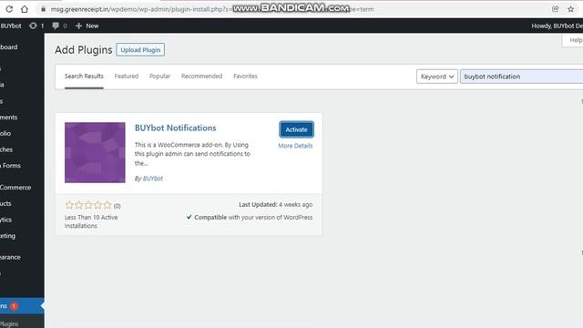This screenshot has width=583, height=328.
Task: Click 'Last Updated: 4 weeks ago' text
Action: [x=275, y=204]
